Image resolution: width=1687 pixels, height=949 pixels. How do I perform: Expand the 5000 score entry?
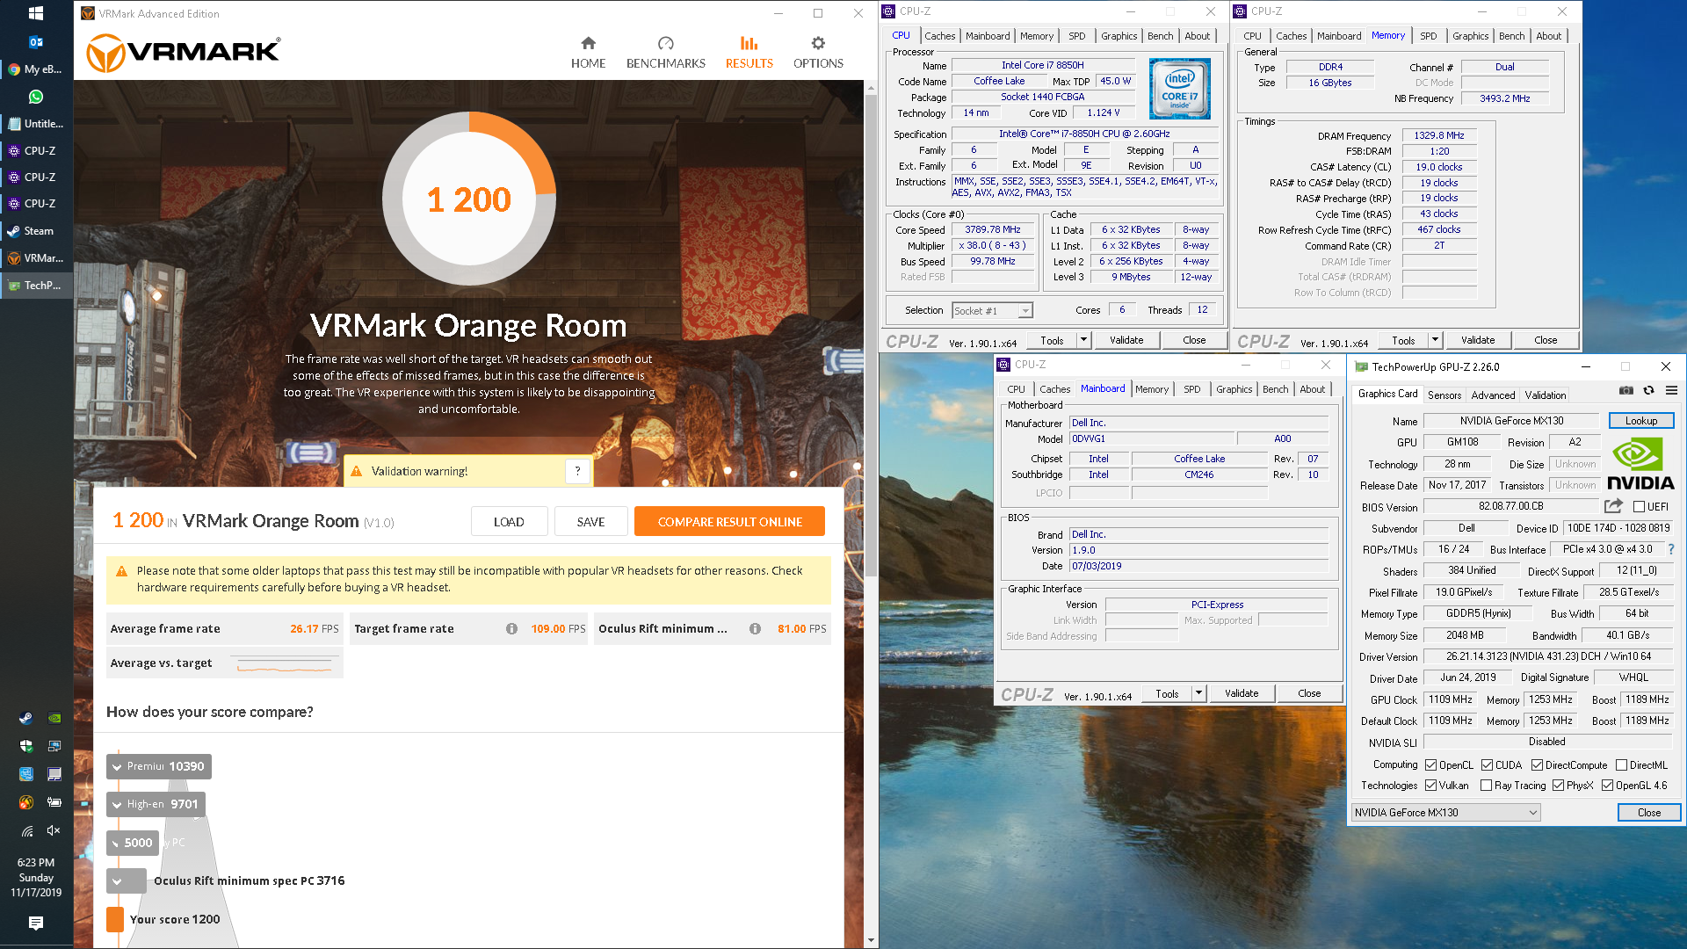(x=133, y=843)
